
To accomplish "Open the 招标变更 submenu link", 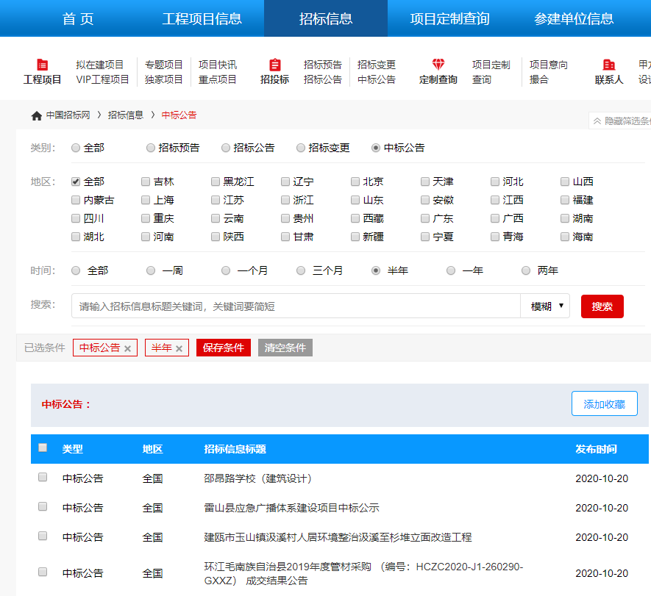I will pos(377,65).
